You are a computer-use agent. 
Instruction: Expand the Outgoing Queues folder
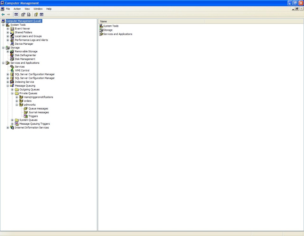(12, 89)
